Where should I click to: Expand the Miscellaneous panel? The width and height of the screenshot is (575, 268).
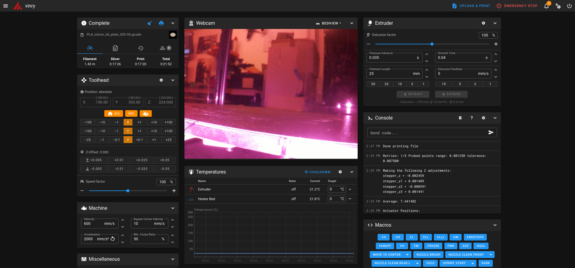click(x=173, y=259)
